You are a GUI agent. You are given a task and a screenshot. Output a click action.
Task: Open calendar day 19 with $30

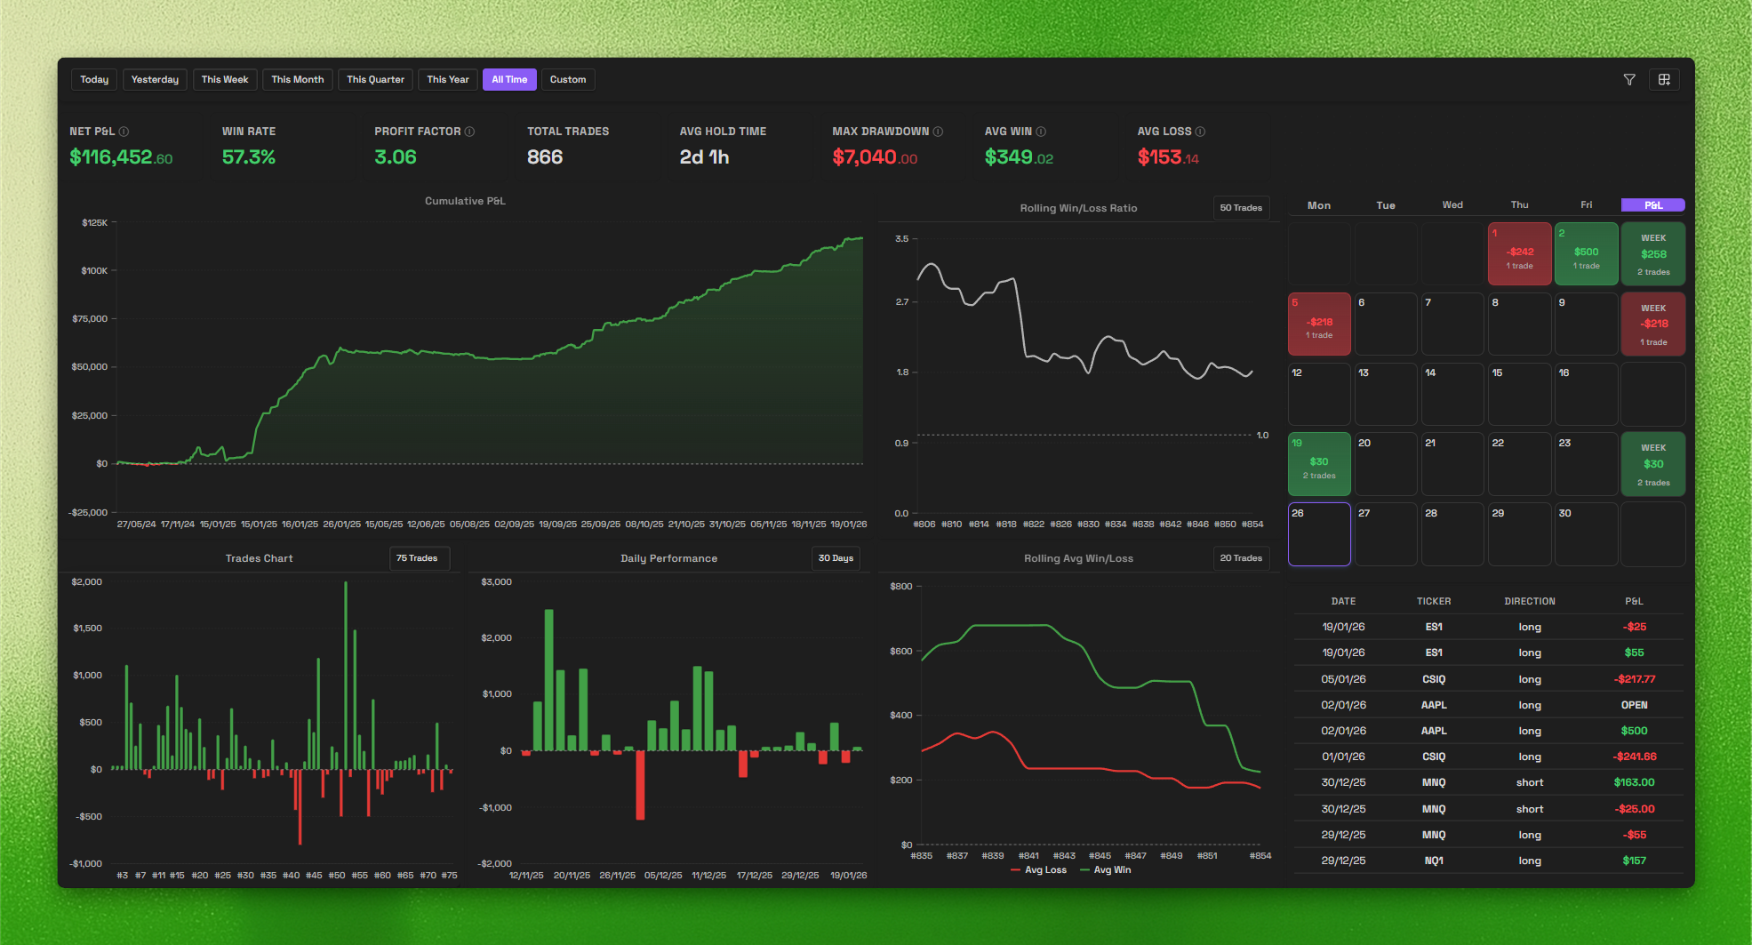1319,464
